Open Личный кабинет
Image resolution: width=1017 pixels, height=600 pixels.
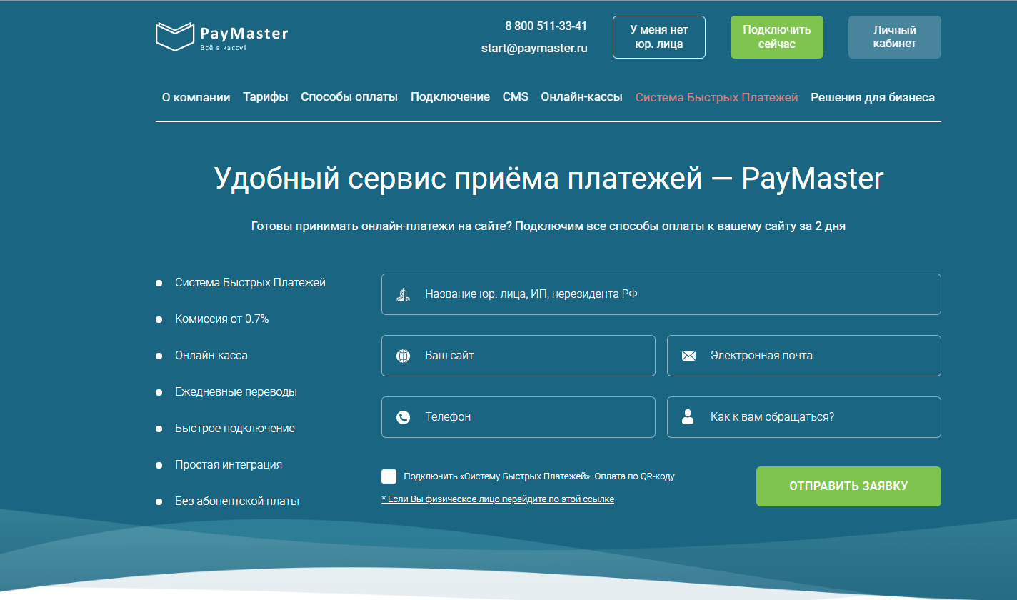click(894, 37)
